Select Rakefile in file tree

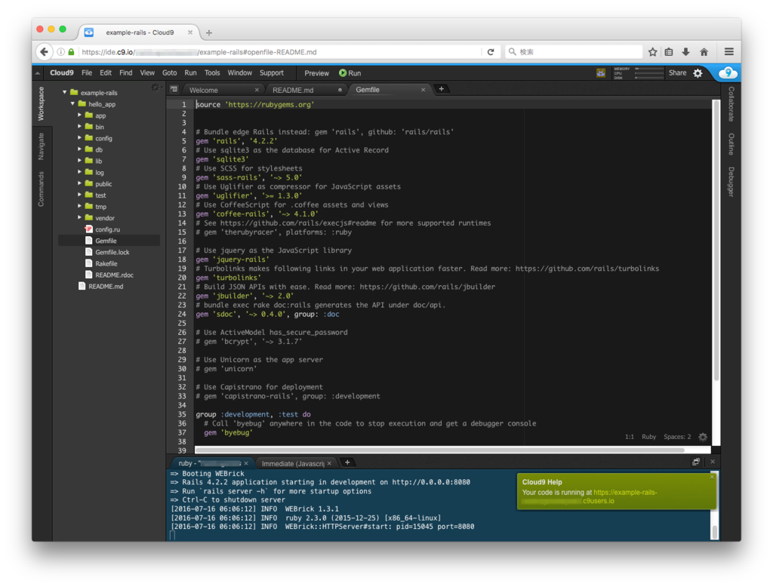click(106, 263)
